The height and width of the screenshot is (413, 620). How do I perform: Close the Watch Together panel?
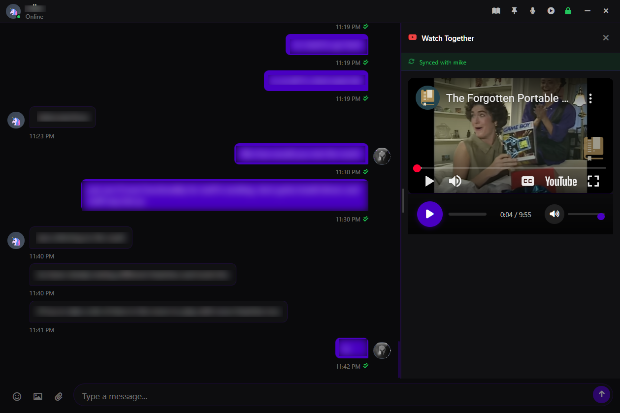point(606,37)
